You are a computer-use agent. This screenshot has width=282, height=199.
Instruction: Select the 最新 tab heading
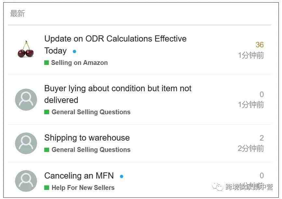click(x=18, y=14)
